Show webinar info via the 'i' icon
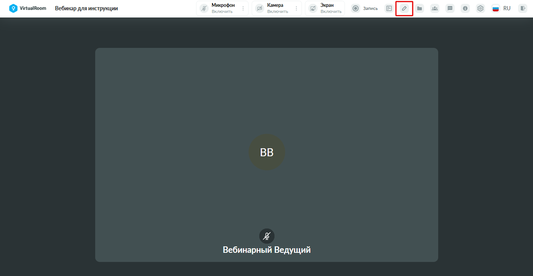The width and height of the screenshot is (533, 276). pos(465,8)
